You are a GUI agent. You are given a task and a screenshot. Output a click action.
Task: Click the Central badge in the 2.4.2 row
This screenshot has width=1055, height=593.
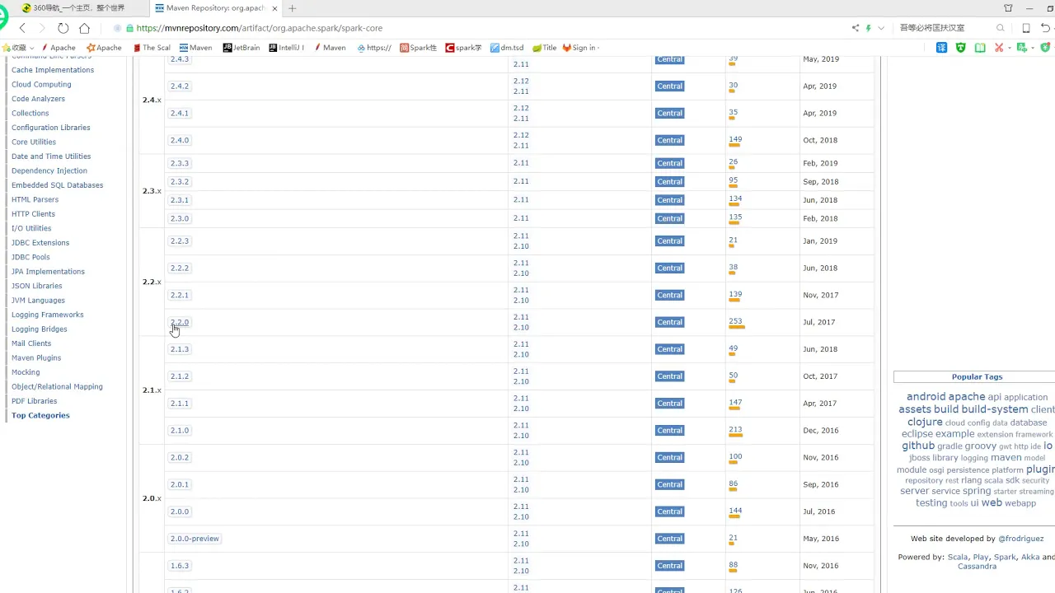pyautogui.click(x=670, y=86)
